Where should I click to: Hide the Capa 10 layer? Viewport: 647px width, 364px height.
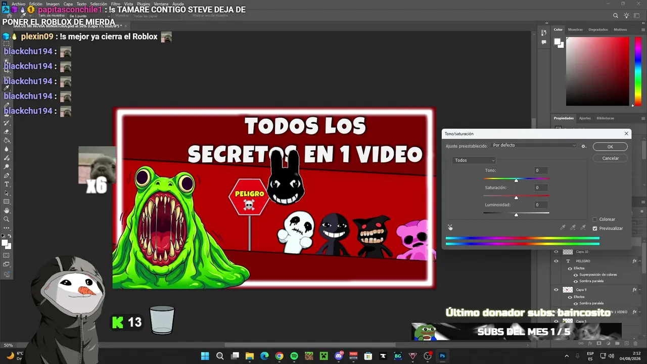coord(556,252)
